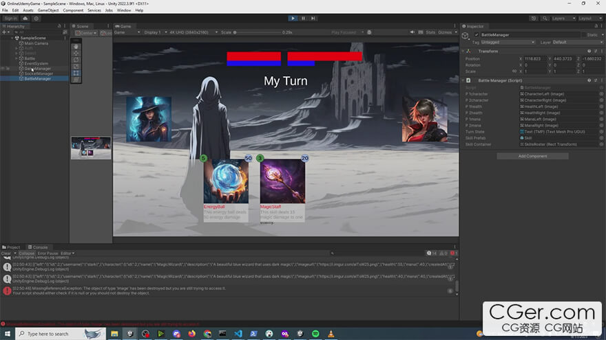This screenshot has width=606, height=340.
Task: Click the Add Component button
Action: click(532, 156)
